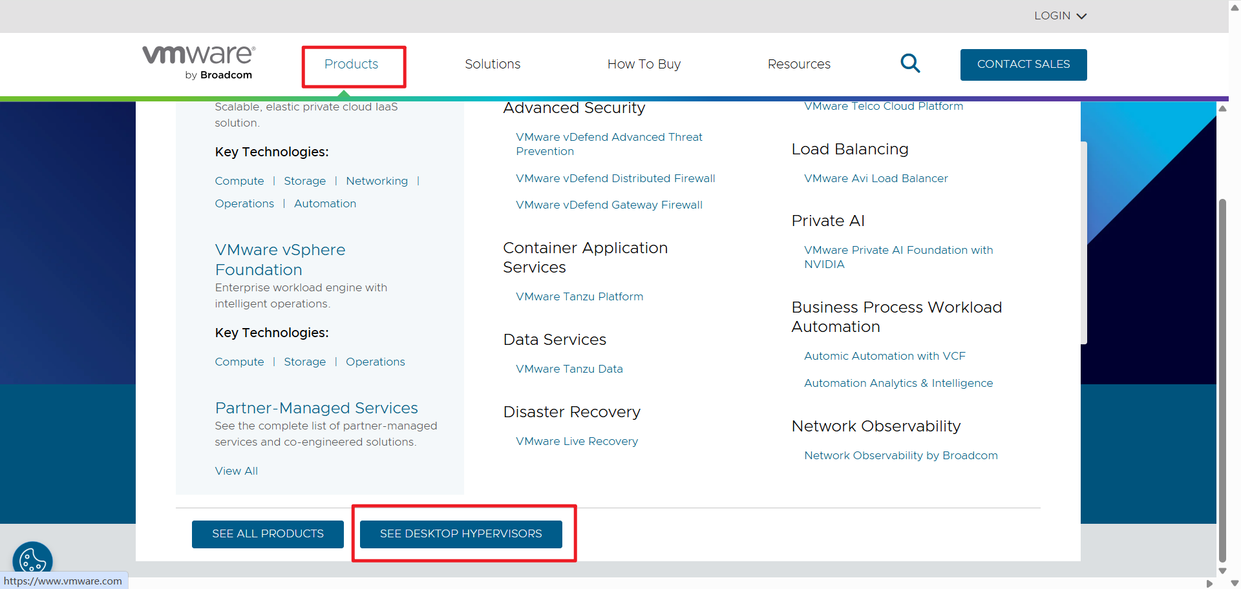Click the page scrollbar up arrow
The height and width of the screenshot is (589, 1241).
point(1222,108)
